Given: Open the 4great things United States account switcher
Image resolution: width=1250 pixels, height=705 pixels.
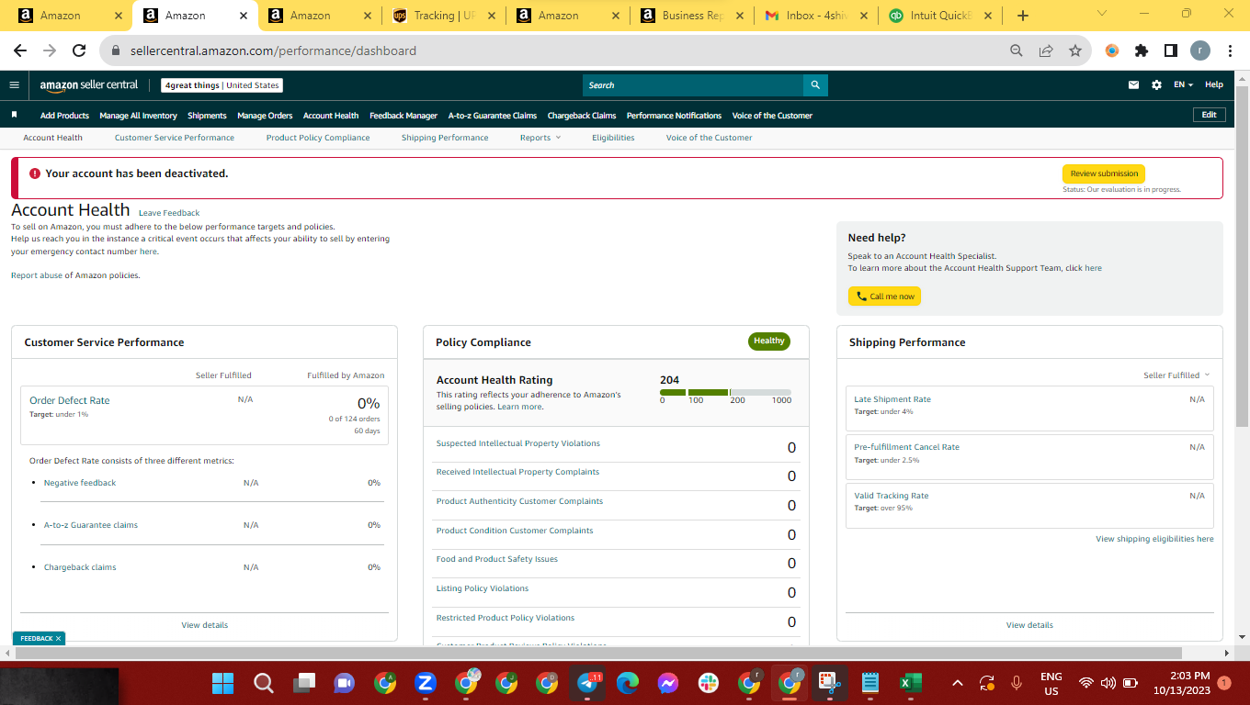Looking at the screenshot, I should (x=222, y=85).
